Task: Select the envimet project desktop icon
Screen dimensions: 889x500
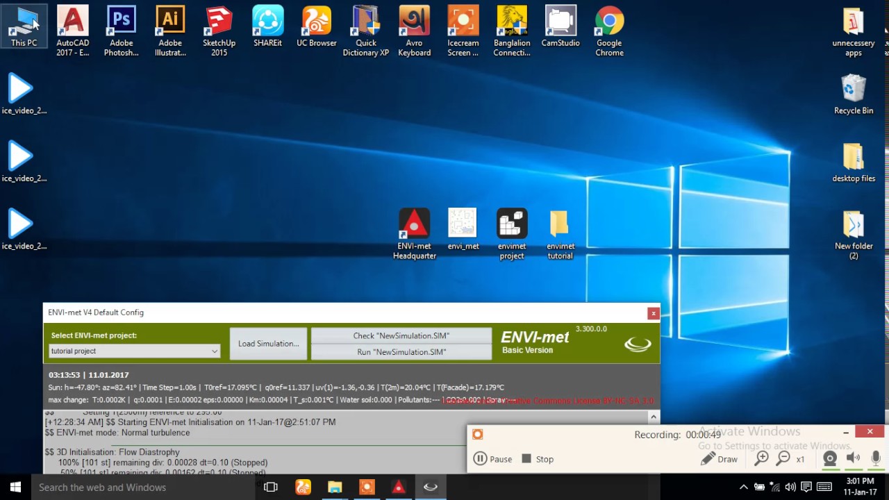Action: click(x=512, y=234)
